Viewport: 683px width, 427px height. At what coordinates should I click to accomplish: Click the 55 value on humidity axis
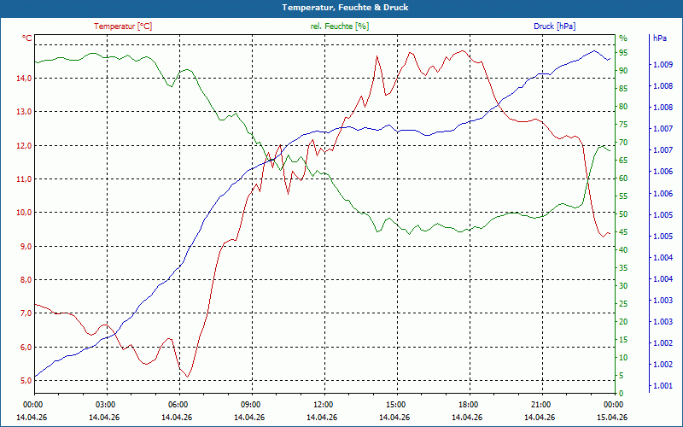[623, 196]
